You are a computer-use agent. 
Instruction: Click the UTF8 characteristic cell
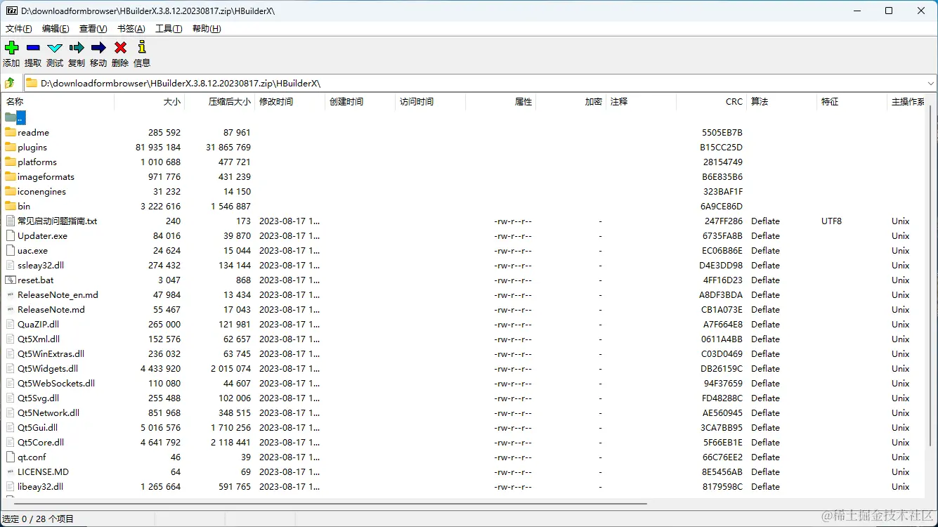832,221
